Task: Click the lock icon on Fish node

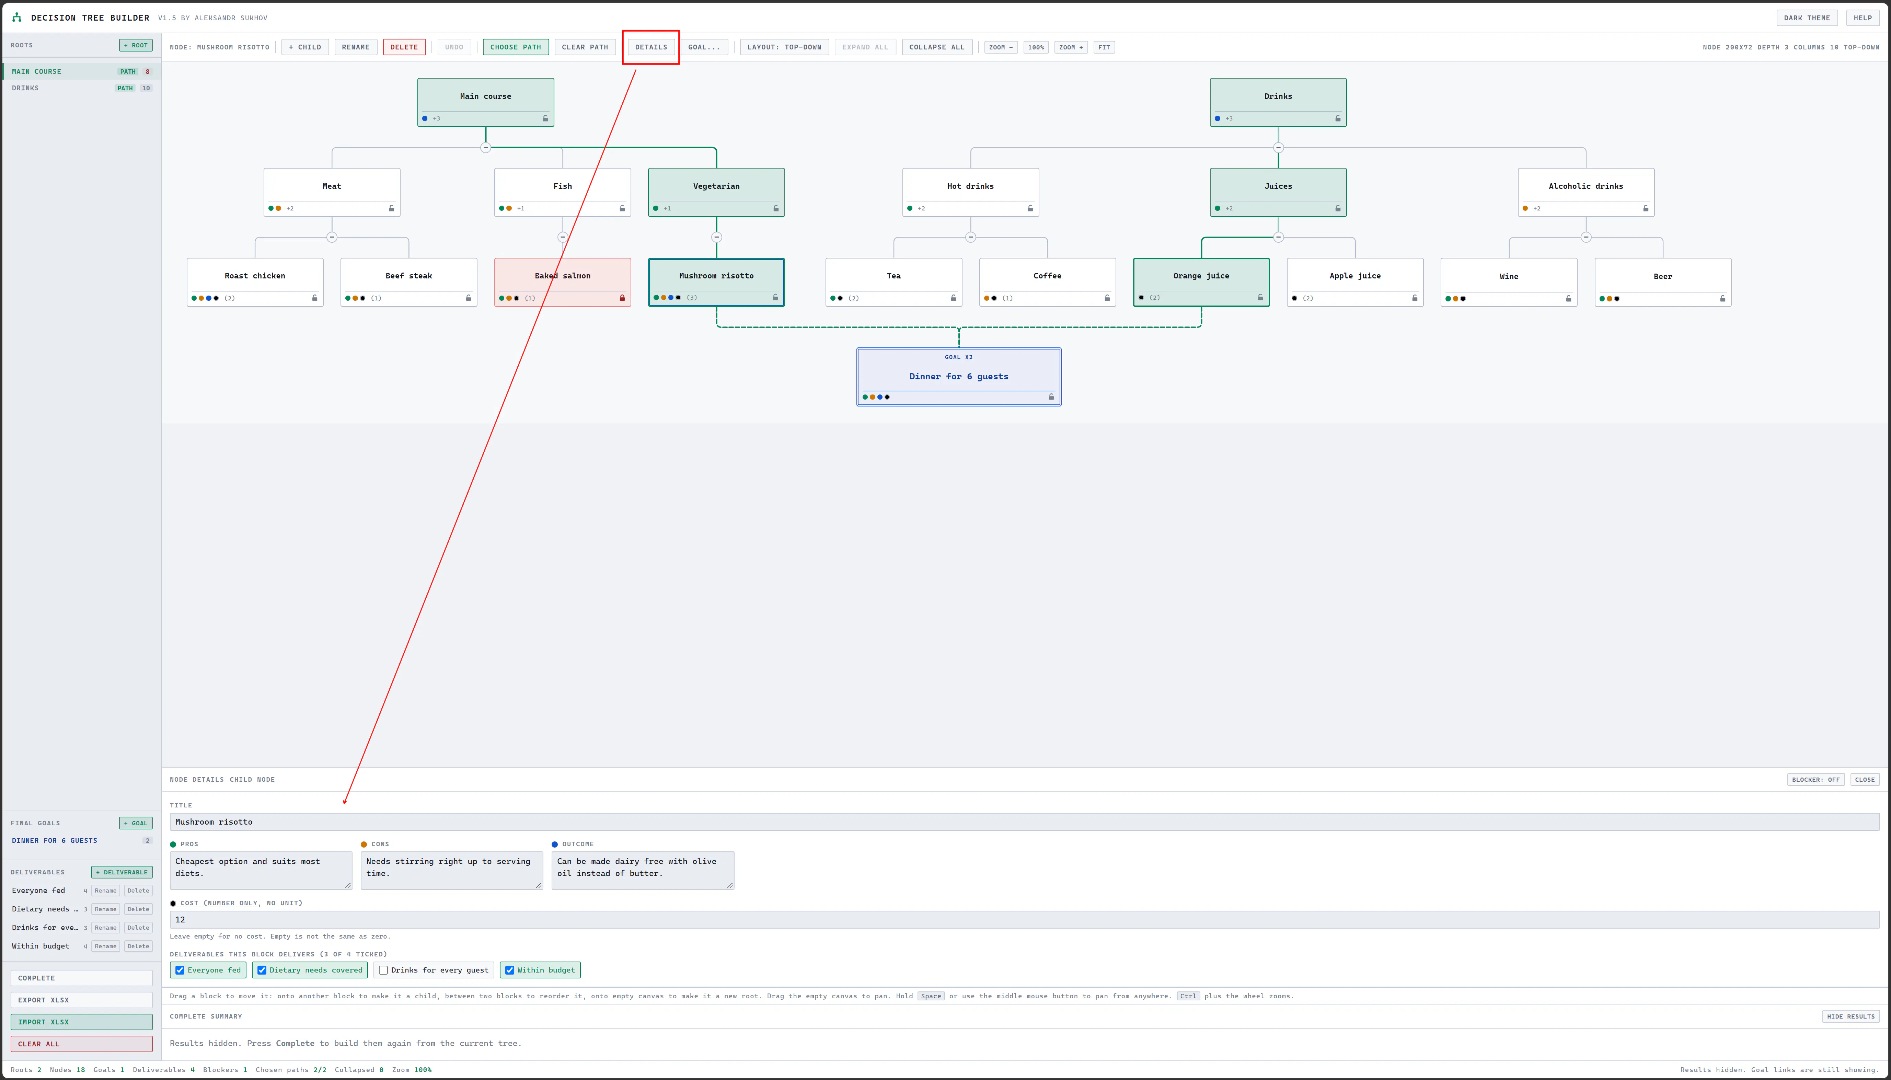Action: point(622,208)
